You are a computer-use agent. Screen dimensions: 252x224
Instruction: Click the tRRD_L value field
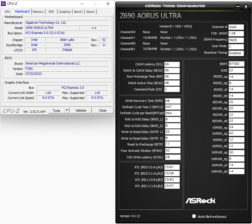click(x=173, y=119)
